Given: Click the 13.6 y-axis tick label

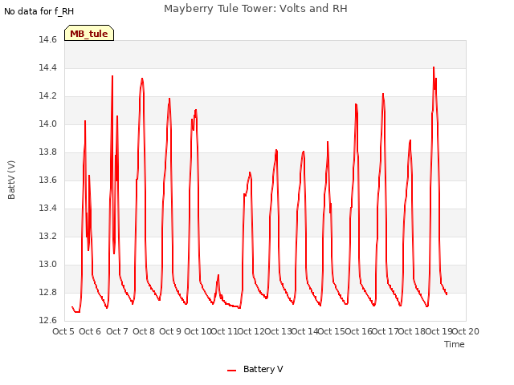Looking at the screenshot, I should (x=48, y=180).
